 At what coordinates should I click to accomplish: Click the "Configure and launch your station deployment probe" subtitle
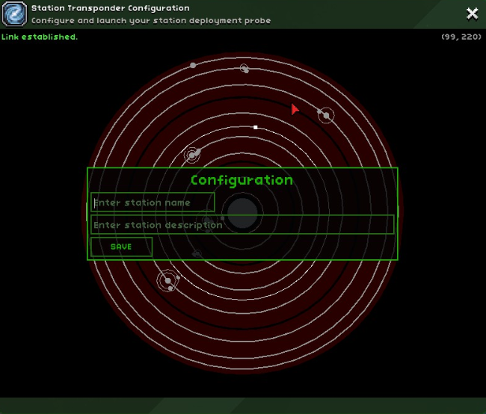151,21
